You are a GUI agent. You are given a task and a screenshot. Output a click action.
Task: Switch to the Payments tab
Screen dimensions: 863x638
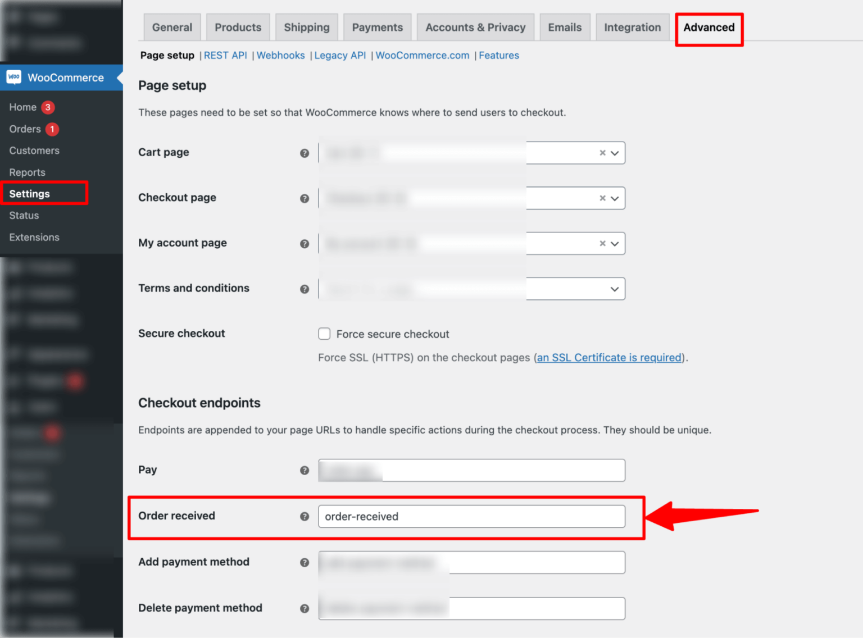pyautogui.click(x=377, y=27)
